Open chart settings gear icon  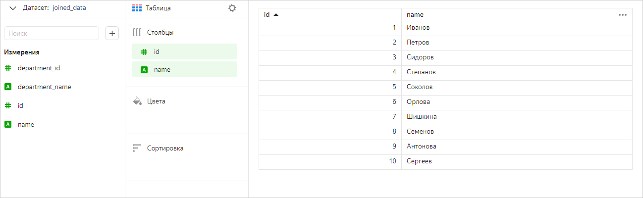coord(232,8)
